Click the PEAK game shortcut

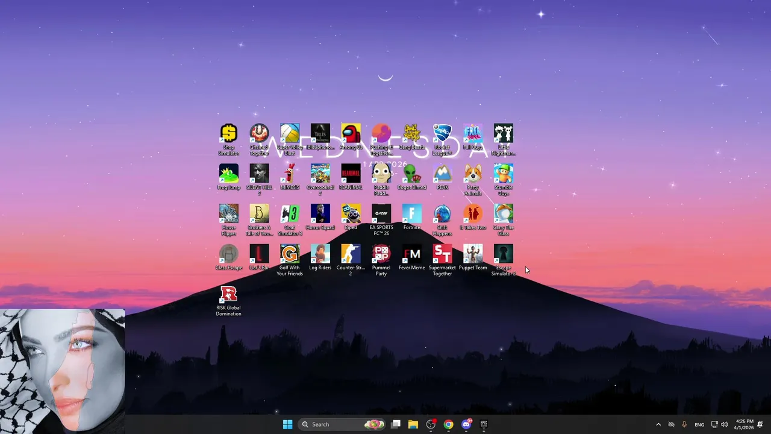[x=442, y=174]
